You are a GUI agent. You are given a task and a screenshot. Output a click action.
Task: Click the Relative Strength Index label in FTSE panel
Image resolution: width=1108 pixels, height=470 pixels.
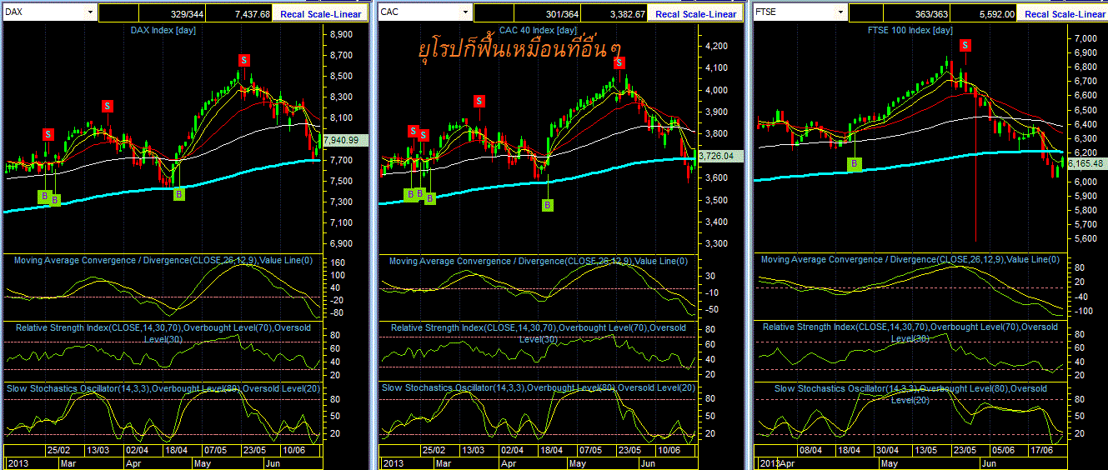910,332
